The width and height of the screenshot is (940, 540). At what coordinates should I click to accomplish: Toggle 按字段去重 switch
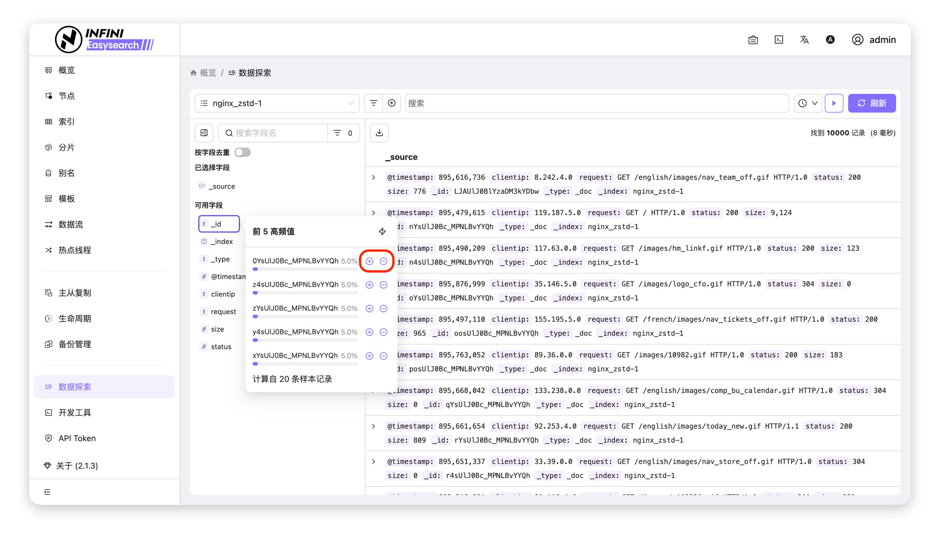(x=243, y=153)
